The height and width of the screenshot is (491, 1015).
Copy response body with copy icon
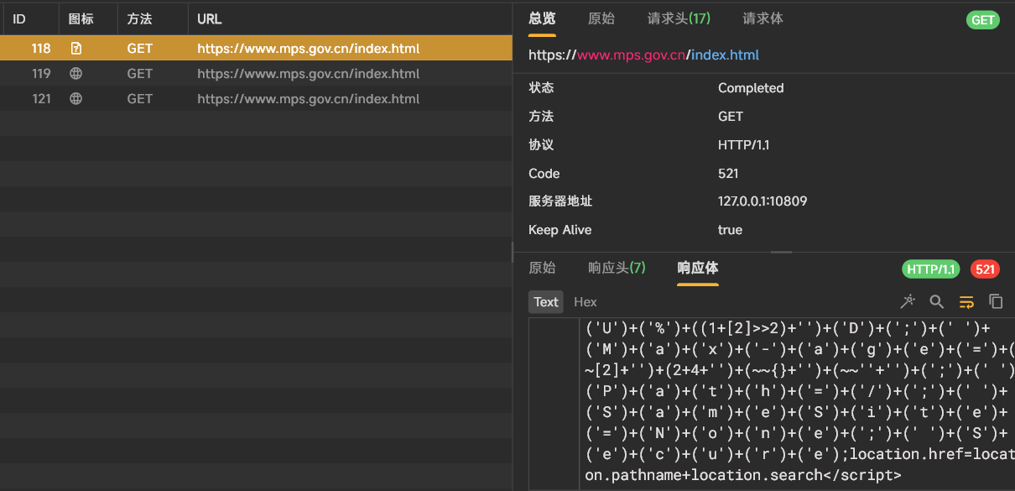(996, 301)
